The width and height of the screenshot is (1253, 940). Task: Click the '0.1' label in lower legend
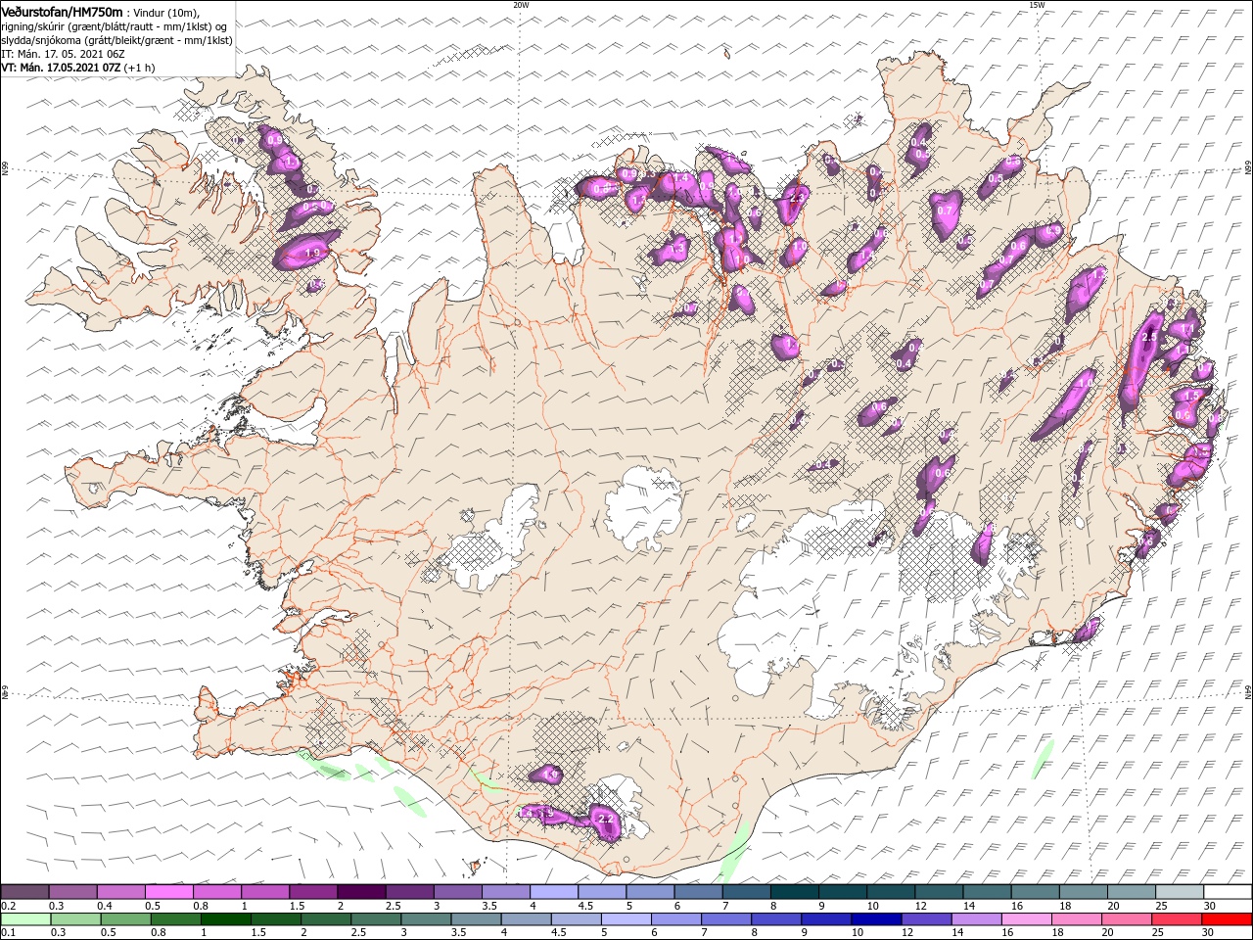coord(8,933)
